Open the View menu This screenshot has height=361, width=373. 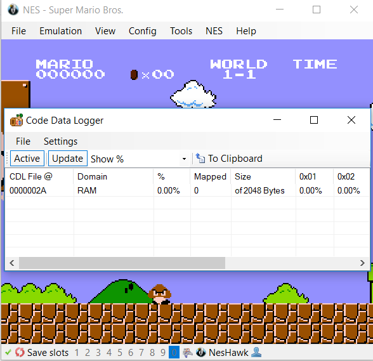coord(105,31)
